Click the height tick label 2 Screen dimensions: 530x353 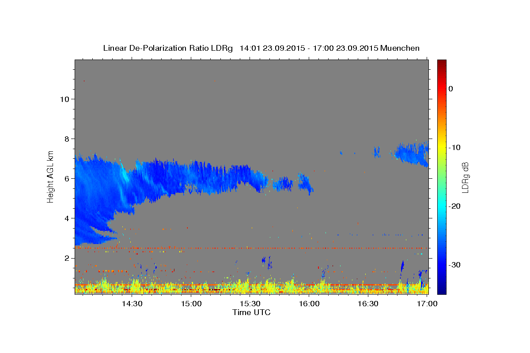[66, 258]
